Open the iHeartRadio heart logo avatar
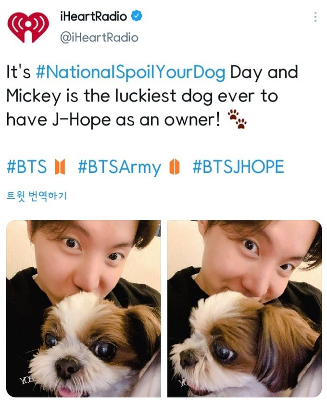The height and width of the screenshot is (403, 327). 28,27
